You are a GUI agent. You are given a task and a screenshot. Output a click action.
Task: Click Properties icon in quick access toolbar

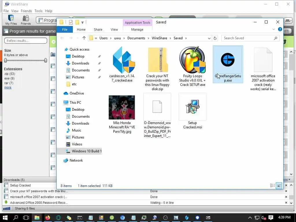click(71, 22)
